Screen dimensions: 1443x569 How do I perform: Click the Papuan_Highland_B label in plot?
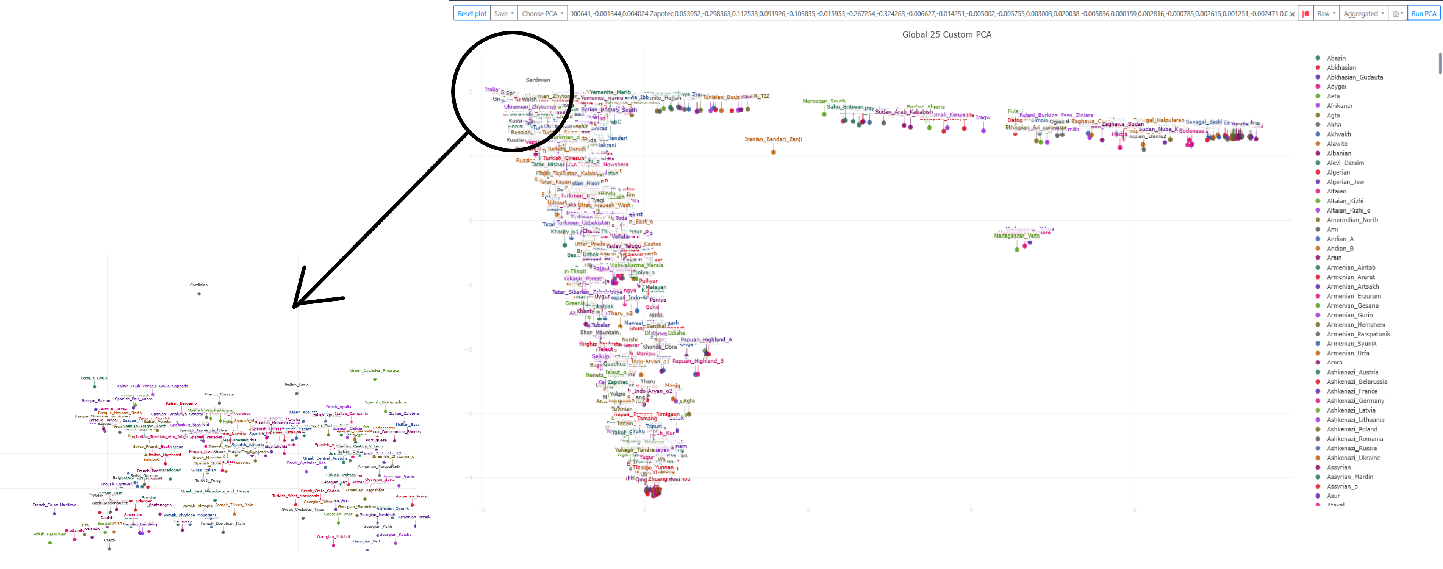click(698, 361)
